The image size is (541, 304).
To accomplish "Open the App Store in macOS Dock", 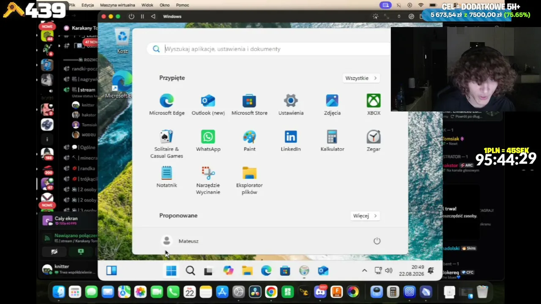I will pyautogui.click(x=222, y=292).
